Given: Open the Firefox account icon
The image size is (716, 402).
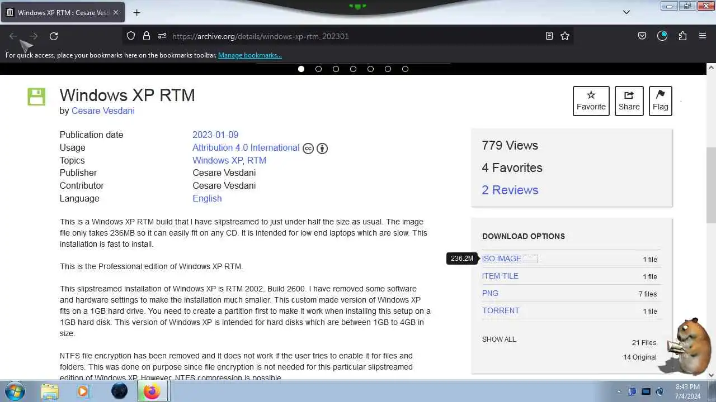Looking at the screenshot, I should [662, 36].
